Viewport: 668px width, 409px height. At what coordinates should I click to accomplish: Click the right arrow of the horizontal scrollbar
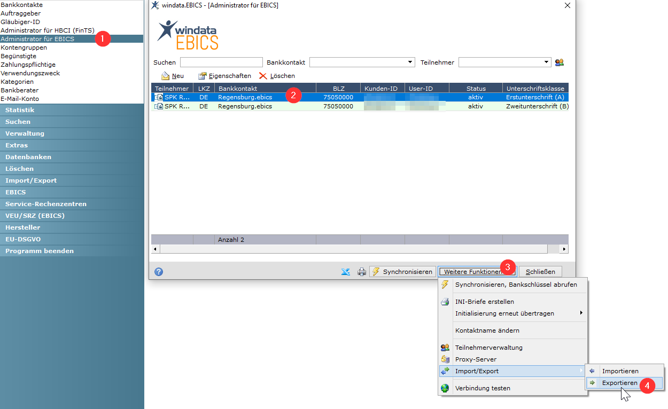[563, 249]
